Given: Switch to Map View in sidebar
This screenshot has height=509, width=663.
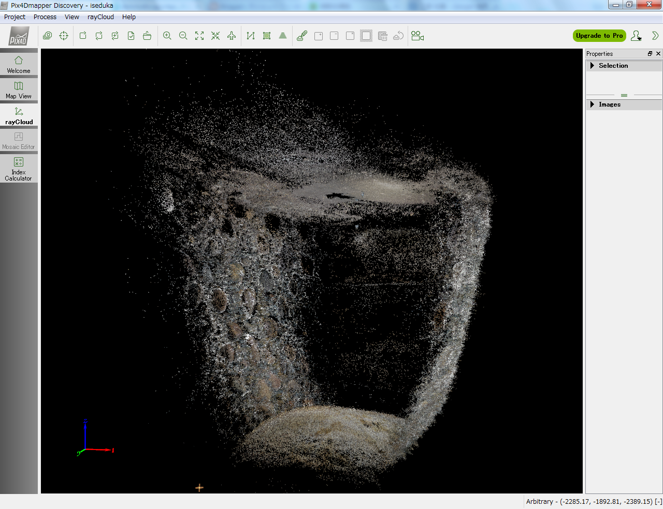Looking at the screenshot, I should (x=19, y=90).
